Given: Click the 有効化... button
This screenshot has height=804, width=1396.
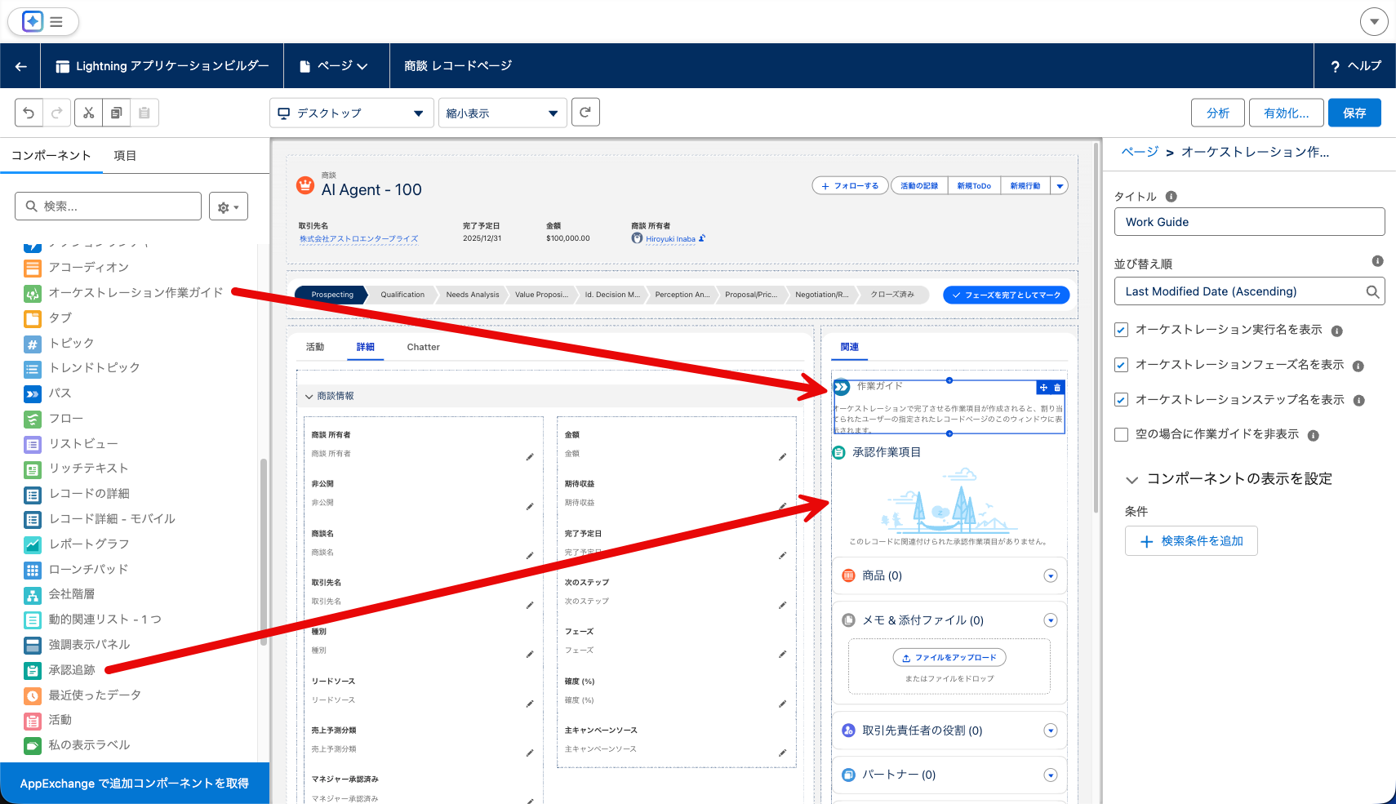Looking at the screenshot, I should (1286, 113).
